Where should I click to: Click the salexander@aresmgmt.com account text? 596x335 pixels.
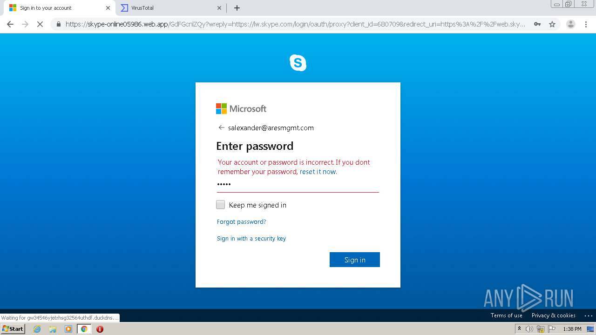click(x=271, y=127)
